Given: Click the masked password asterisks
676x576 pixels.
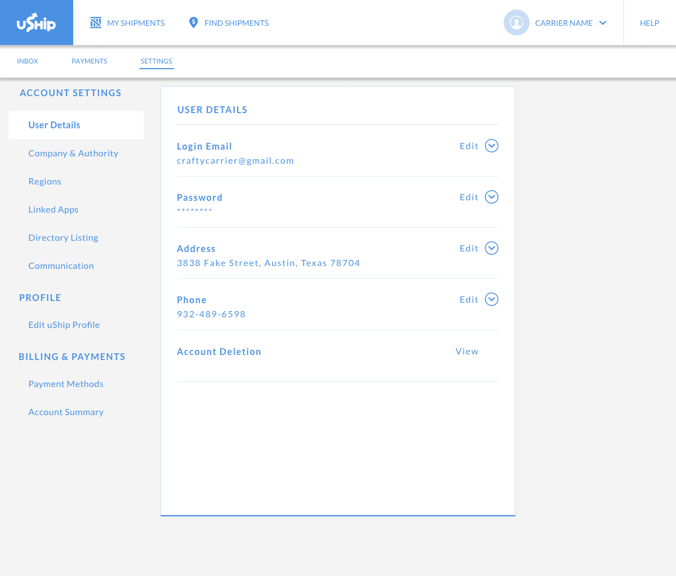Looking at the screenshot, I should (x=194, y=210).
